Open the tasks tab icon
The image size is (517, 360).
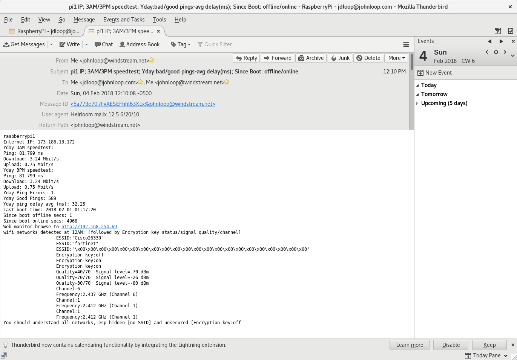pyautogui.click(x=510, y=31)
